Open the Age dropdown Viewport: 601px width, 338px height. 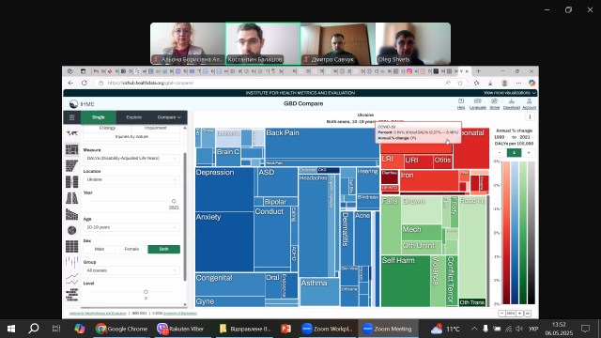(131, 227)
